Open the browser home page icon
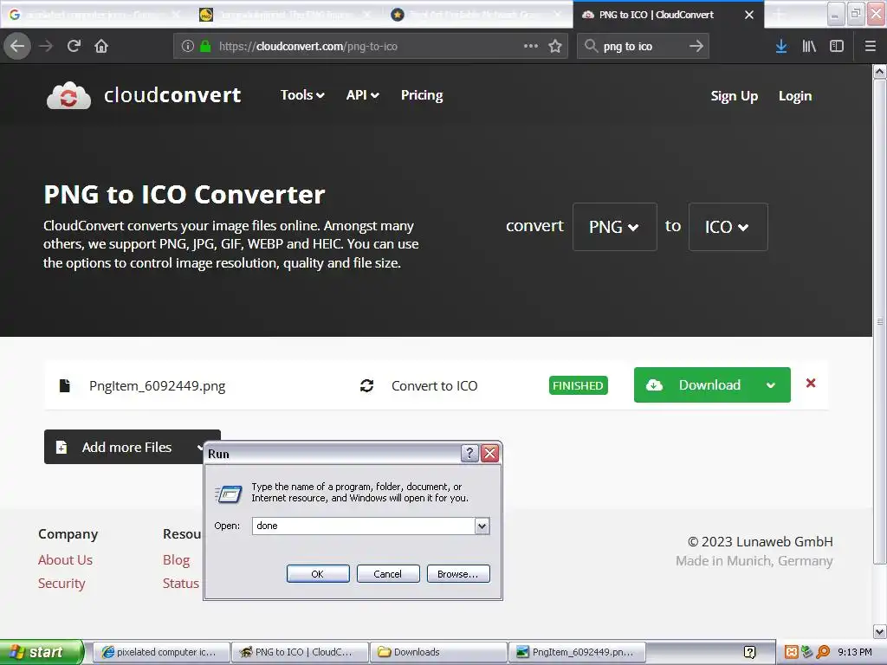887x665 pixels. (x=101, y=46)
